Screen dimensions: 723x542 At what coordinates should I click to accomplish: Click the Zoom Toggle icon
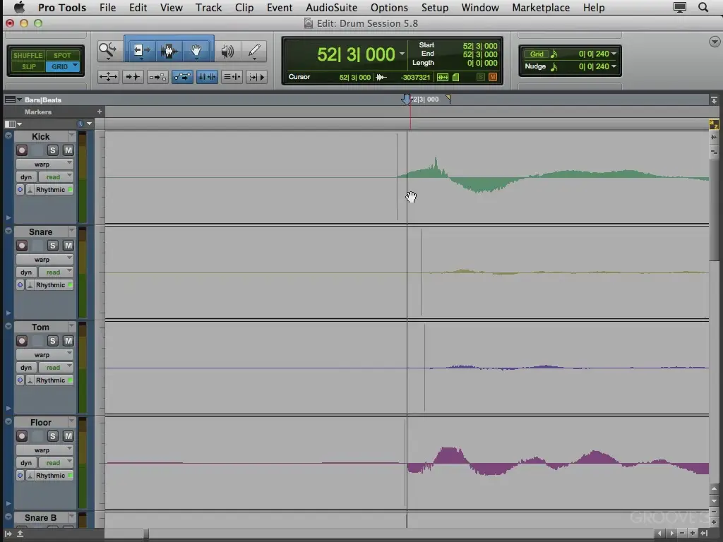coord(108,77)
